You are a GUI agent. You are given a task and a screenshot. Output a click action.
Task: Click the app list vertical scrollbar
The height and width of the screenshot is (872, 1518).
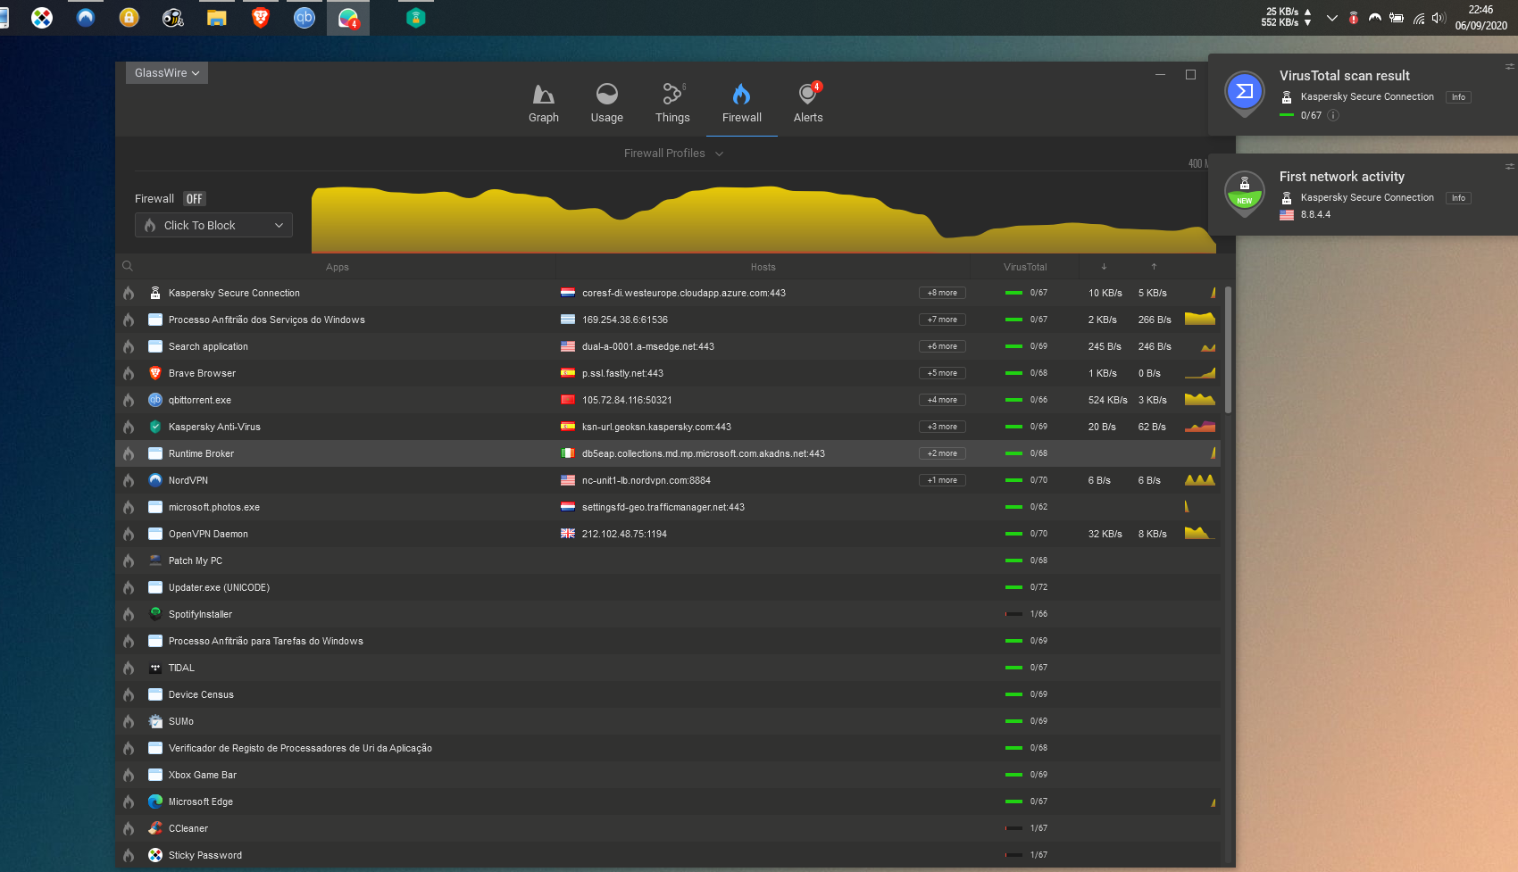coord(1228,350)
